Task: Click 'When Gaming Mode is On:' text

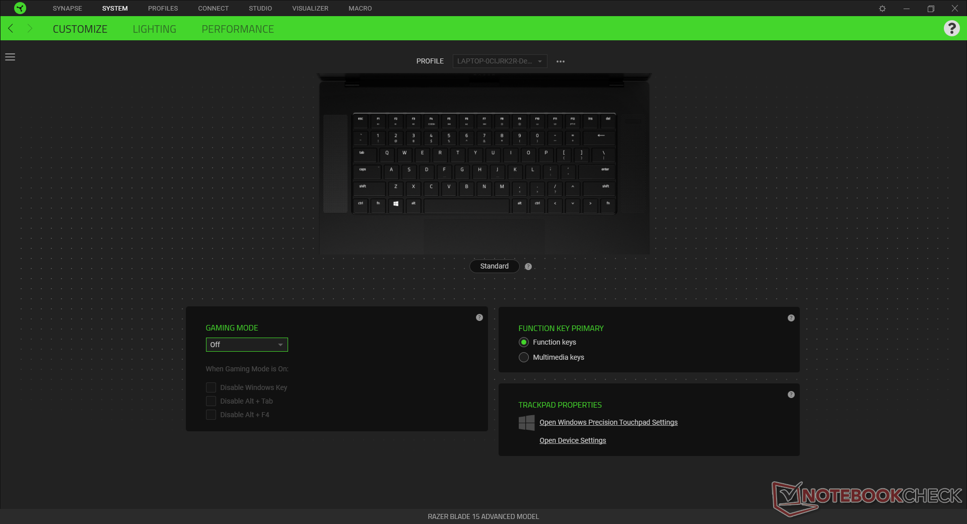Action: tap(247, 369)
